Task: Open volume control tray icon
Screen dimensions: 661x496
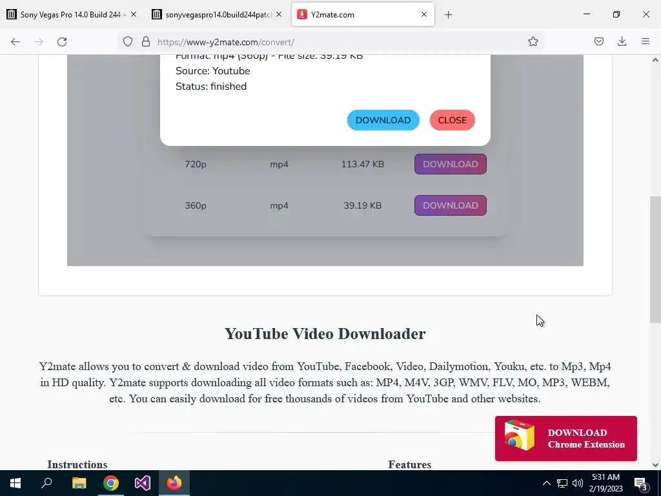Action: tap(578, 483)
